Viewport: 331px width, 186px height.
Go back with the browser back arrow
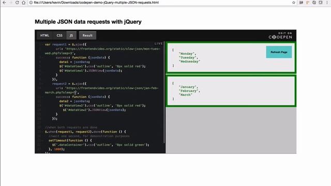pos(4,3)
